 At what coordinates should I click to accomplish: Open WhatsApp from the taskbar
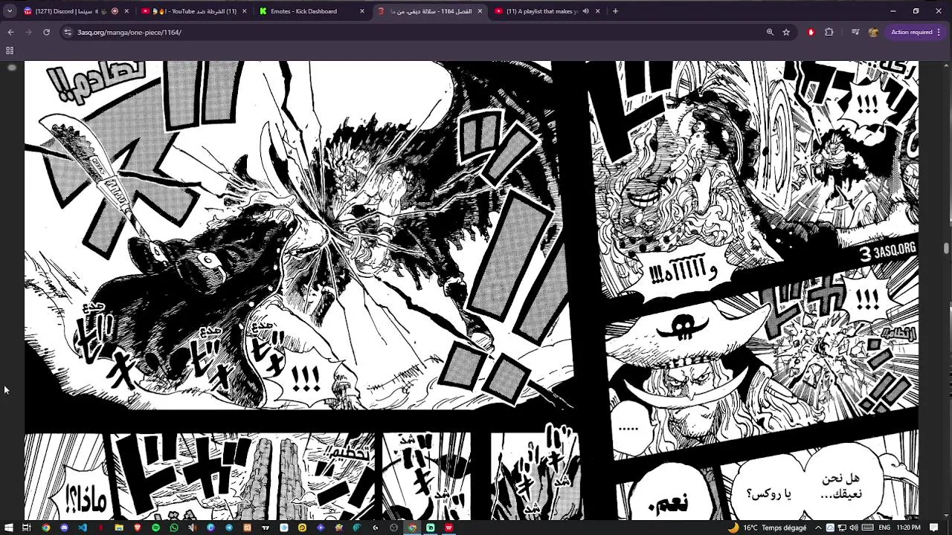tap(174, 528)
